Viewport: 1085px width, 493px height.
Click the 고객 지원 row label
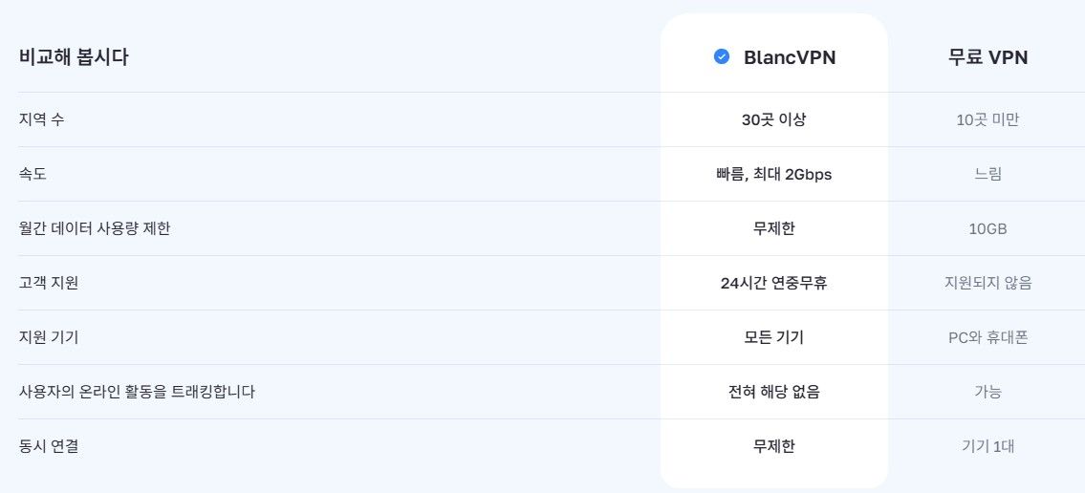click(49, 283)
